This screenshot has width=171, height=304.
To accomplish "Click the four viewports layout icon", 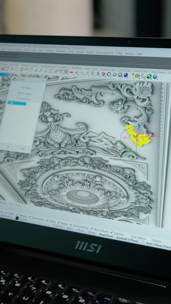I will point(66,72).
